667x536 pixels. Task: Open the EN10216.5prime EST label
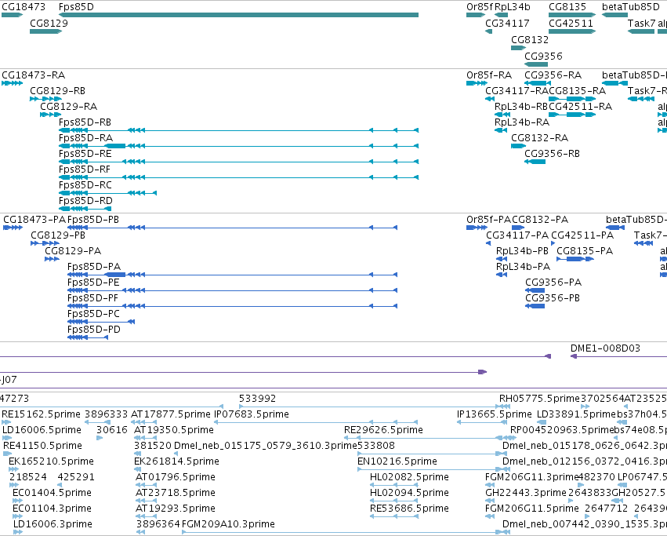pos(397,461)
